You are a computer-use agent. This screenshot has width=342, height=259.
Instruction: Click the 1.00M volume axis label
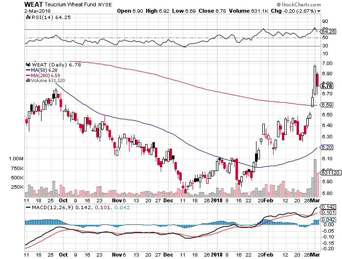pos(16,159)
